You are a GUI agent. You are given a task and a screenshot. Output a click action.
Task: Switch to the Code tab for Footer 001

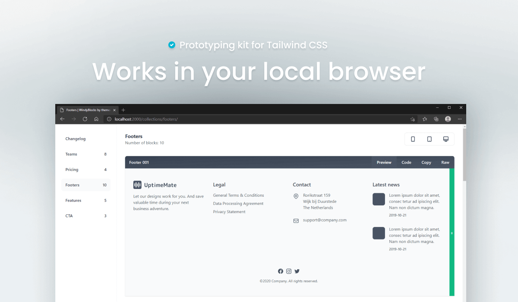(x=406, y=162)
